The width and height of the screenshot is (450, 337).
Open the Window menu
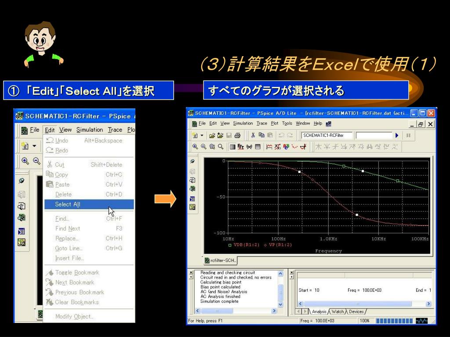[x=303, y=123]
